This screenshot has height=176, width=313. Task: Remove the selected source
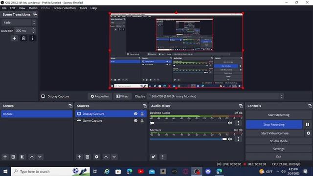pyautogui.click(x=88, y=157)
